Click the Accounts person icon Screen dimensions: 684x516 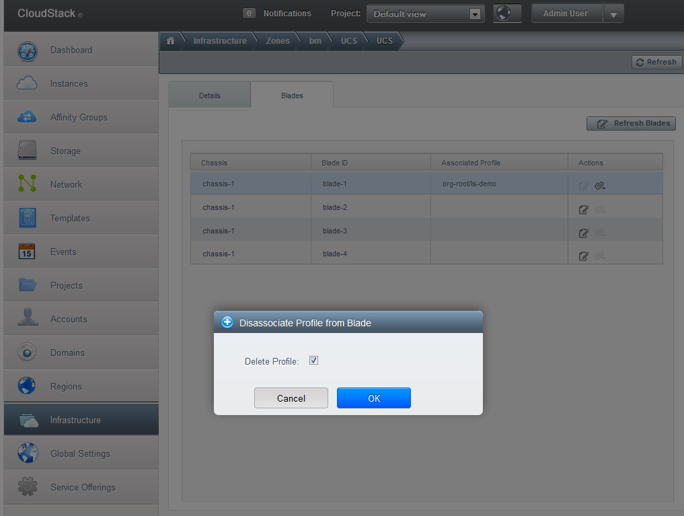(28, 317)
